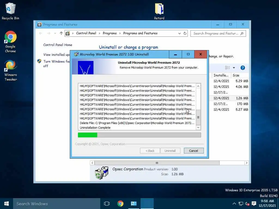279x209 pixels.
Task: Open the Windows Start menu
Action: [x=7, y=204]
